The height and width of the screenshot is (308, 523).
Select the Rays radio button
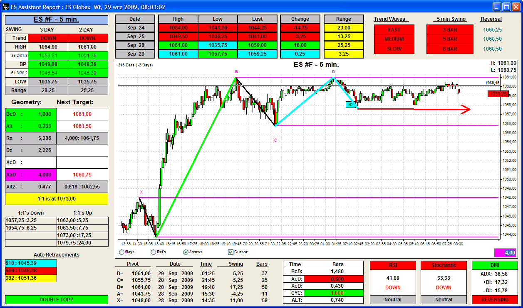coord(122,252)
